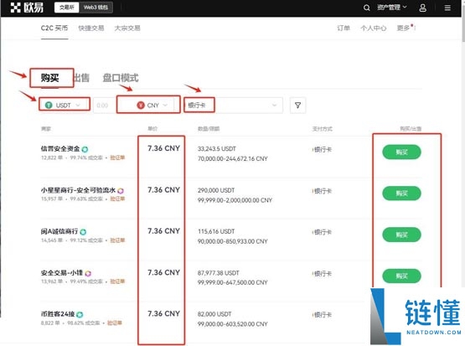Click 购买 button for 小星星商行-安全可验流水
The height and width of the screenshot is (346, 465).
[x=401, y=194]
